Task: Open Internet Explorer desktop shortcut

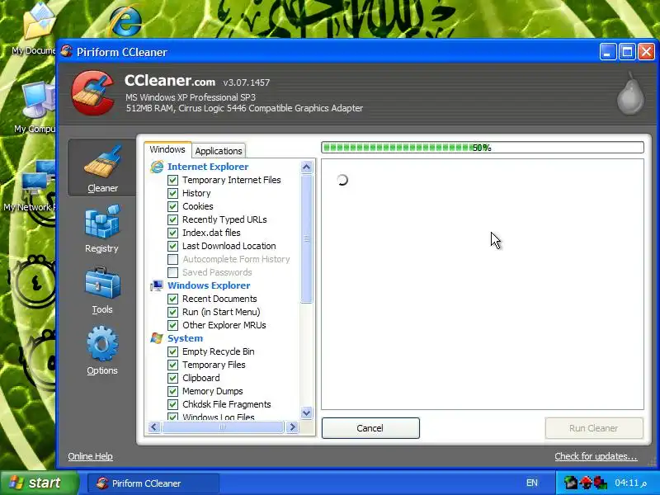Action: click(125, 21)
